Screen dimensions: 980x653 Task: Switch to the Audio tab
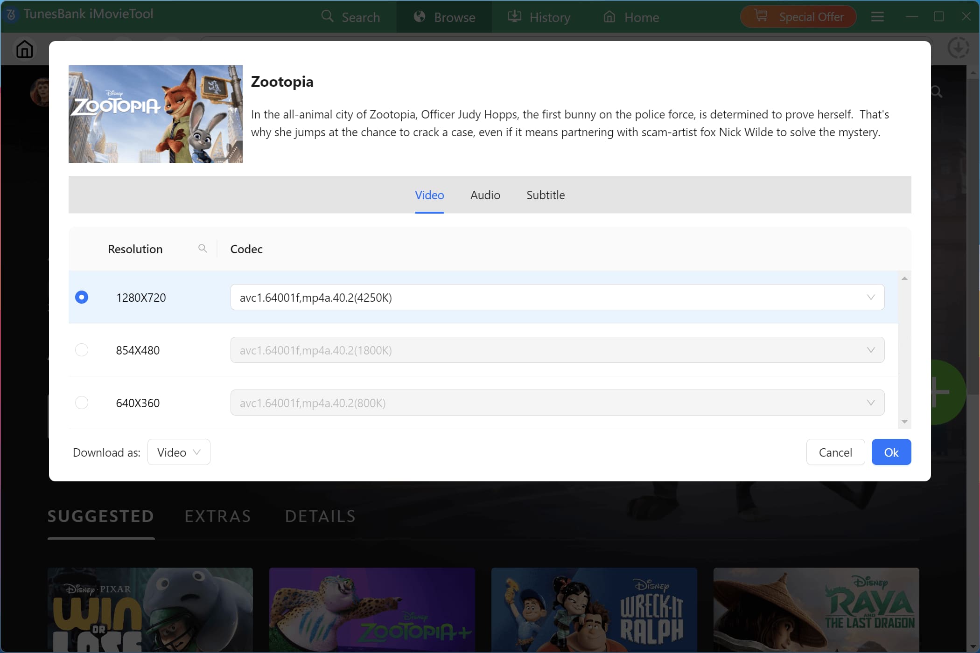pos(485,195)
